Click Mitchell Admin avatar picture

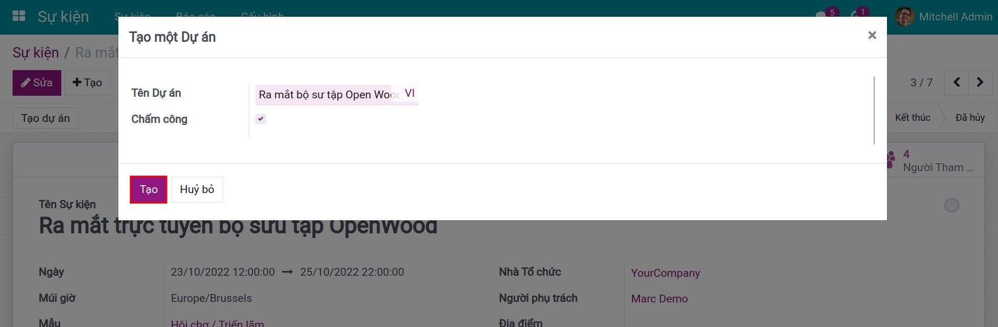[x=904, y=17]
